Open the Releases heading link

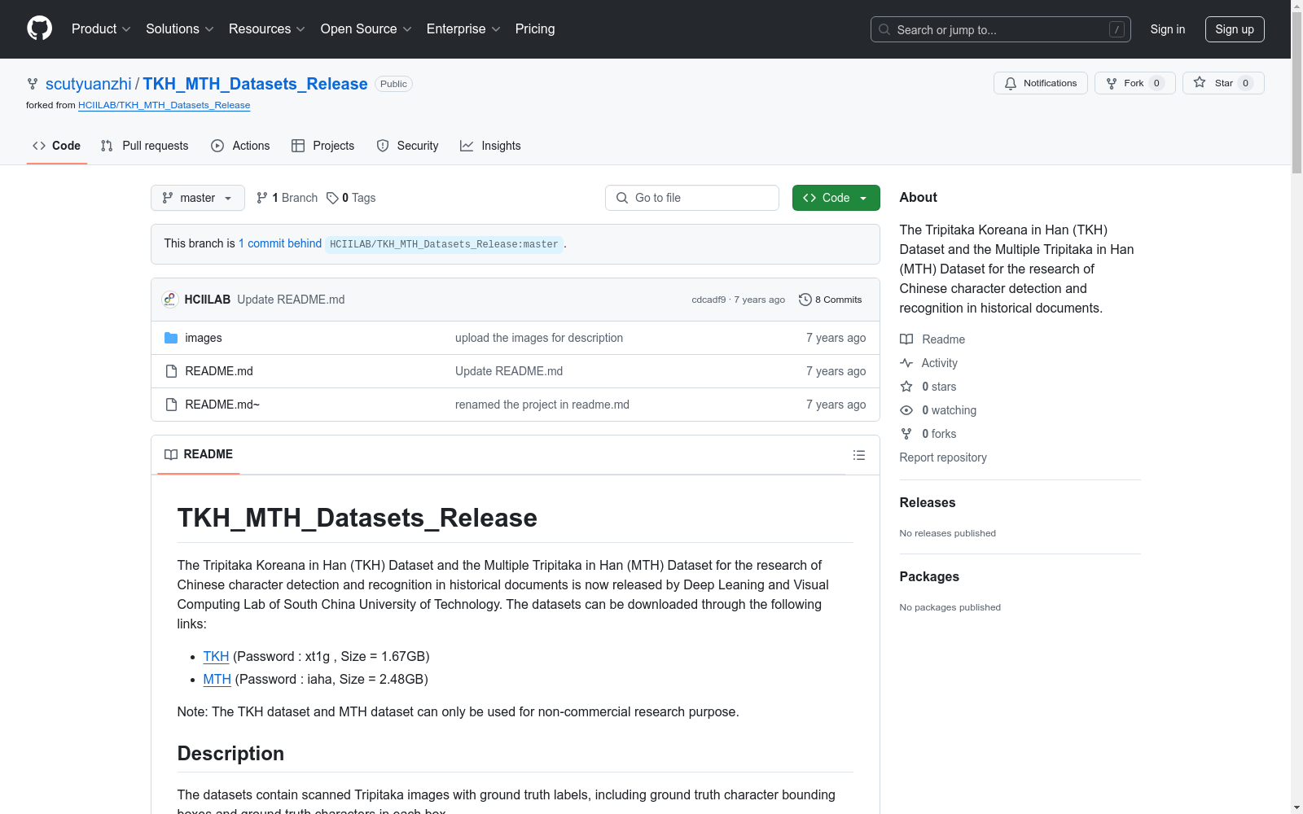click(x=928, y=502)
